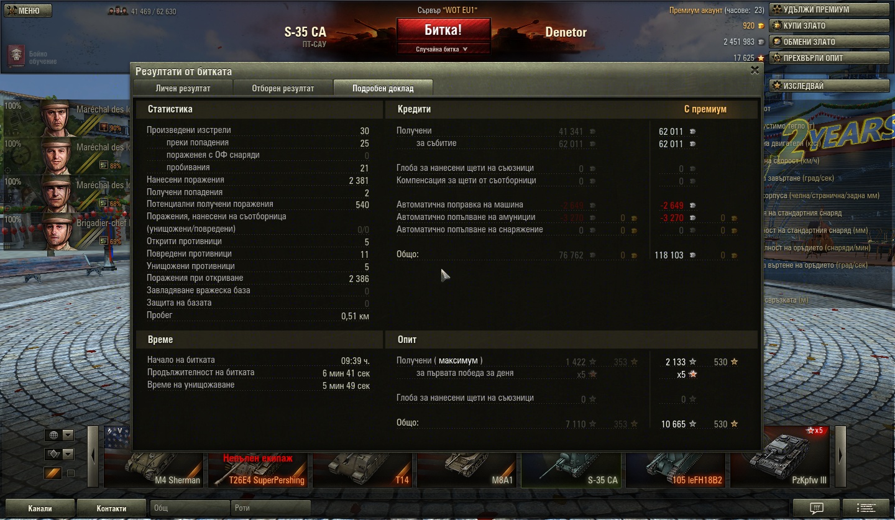Open the Случайна битка mode dropdown
Viewport: 895px width, 520px height.
442,49
